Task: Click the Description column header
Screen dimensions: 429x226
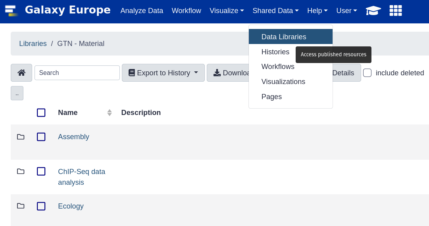Action: point(141,113)
